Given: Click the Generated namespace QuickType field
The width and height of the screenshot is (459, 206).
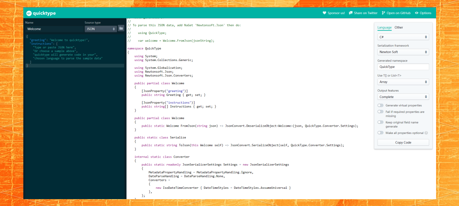Looking at the screenshot, I should point(403,67).
